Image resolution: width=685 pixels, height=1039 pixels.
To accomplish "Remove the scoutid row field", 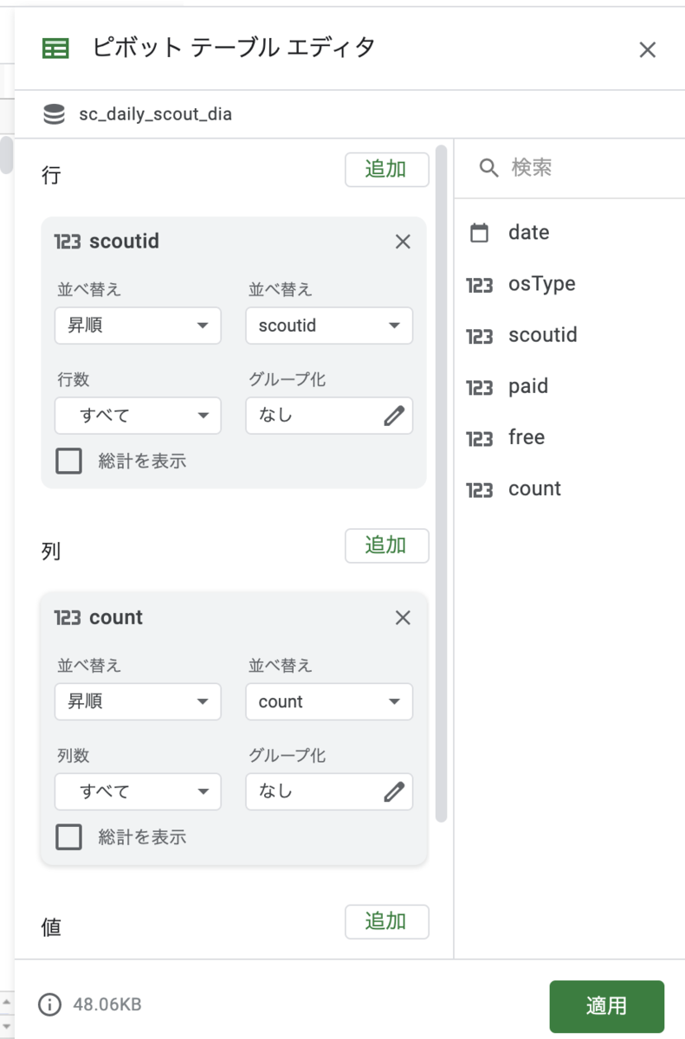I will 403,242.
